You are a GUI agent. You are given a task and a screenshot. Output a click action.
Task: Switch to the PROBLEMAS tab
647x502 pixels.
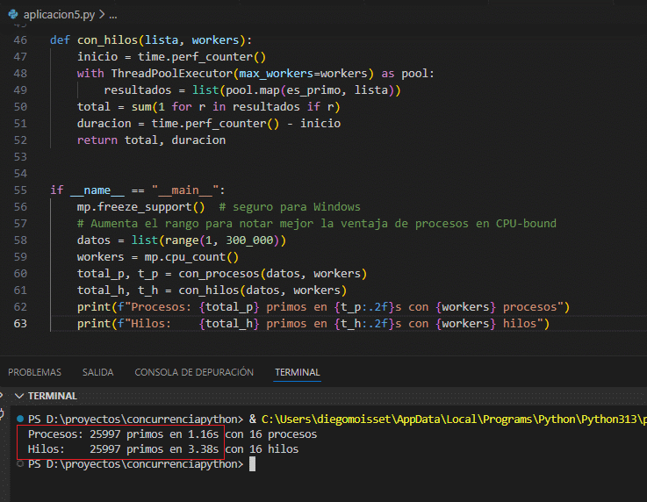pyautogui.click(x=34, y=372)
